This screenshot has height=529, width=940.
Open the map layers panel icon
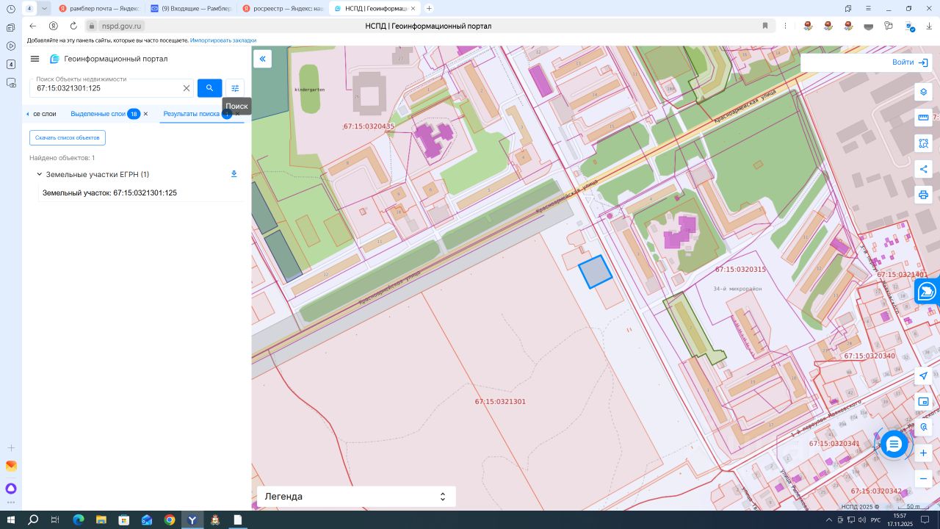[923, 93]
